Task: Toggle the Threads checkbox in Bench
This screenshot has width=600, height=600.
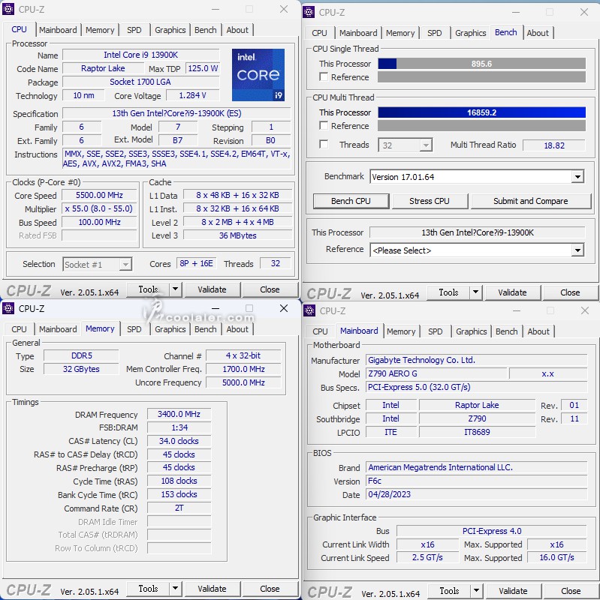Action: pyautogui.click(x=324, y=145)
